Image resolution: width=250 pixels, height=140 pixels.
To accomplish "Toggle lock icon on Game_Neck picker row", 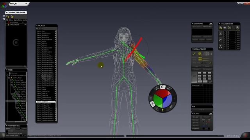I will coord(55,87).
